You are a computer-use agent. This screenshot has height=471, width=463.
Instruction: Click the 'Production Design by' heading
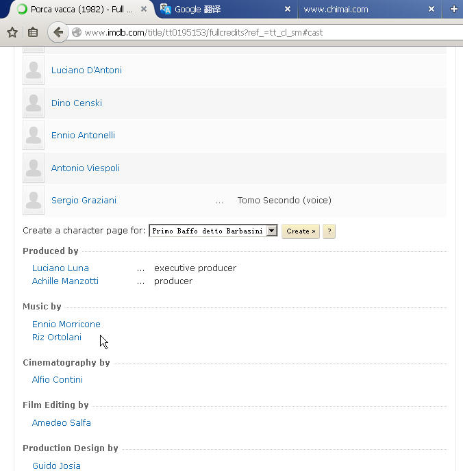click(x=71, y=448)
